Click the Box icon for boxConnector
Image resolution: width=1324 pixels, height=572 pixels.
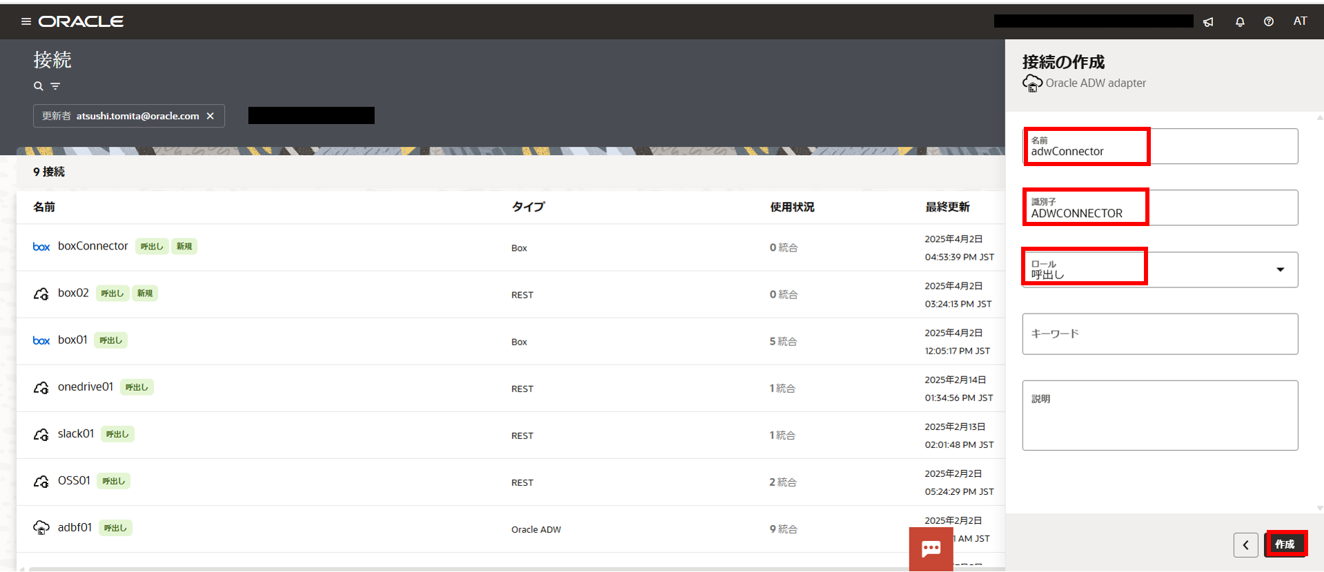41,247
